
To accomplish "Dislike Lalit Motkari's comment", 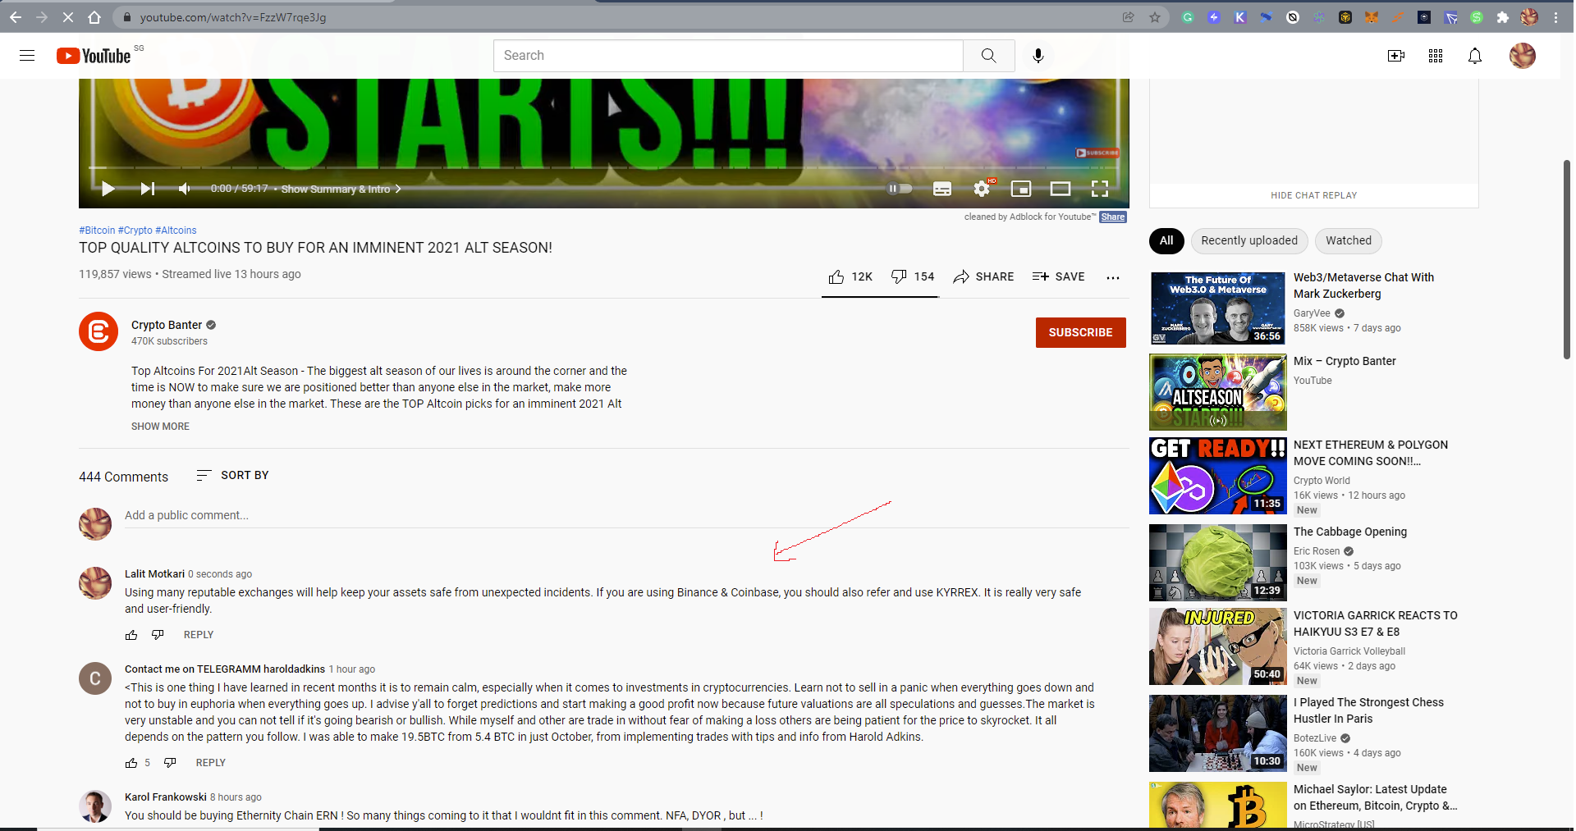I will (x=158, y=635).
